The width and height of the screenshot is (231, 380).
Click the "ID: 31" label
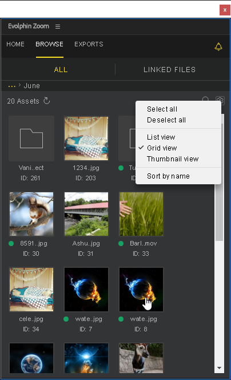pyautogui.click(x=85, y=254)
